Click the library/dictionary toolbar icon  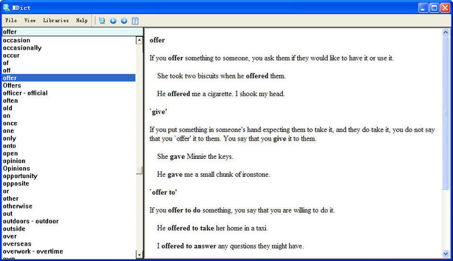coord(102,21)
